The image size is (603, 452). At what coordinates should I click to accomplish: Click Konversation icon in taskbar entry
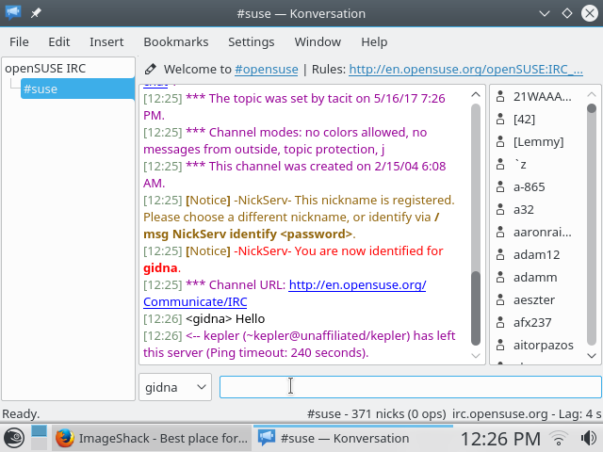click(267, 438)
